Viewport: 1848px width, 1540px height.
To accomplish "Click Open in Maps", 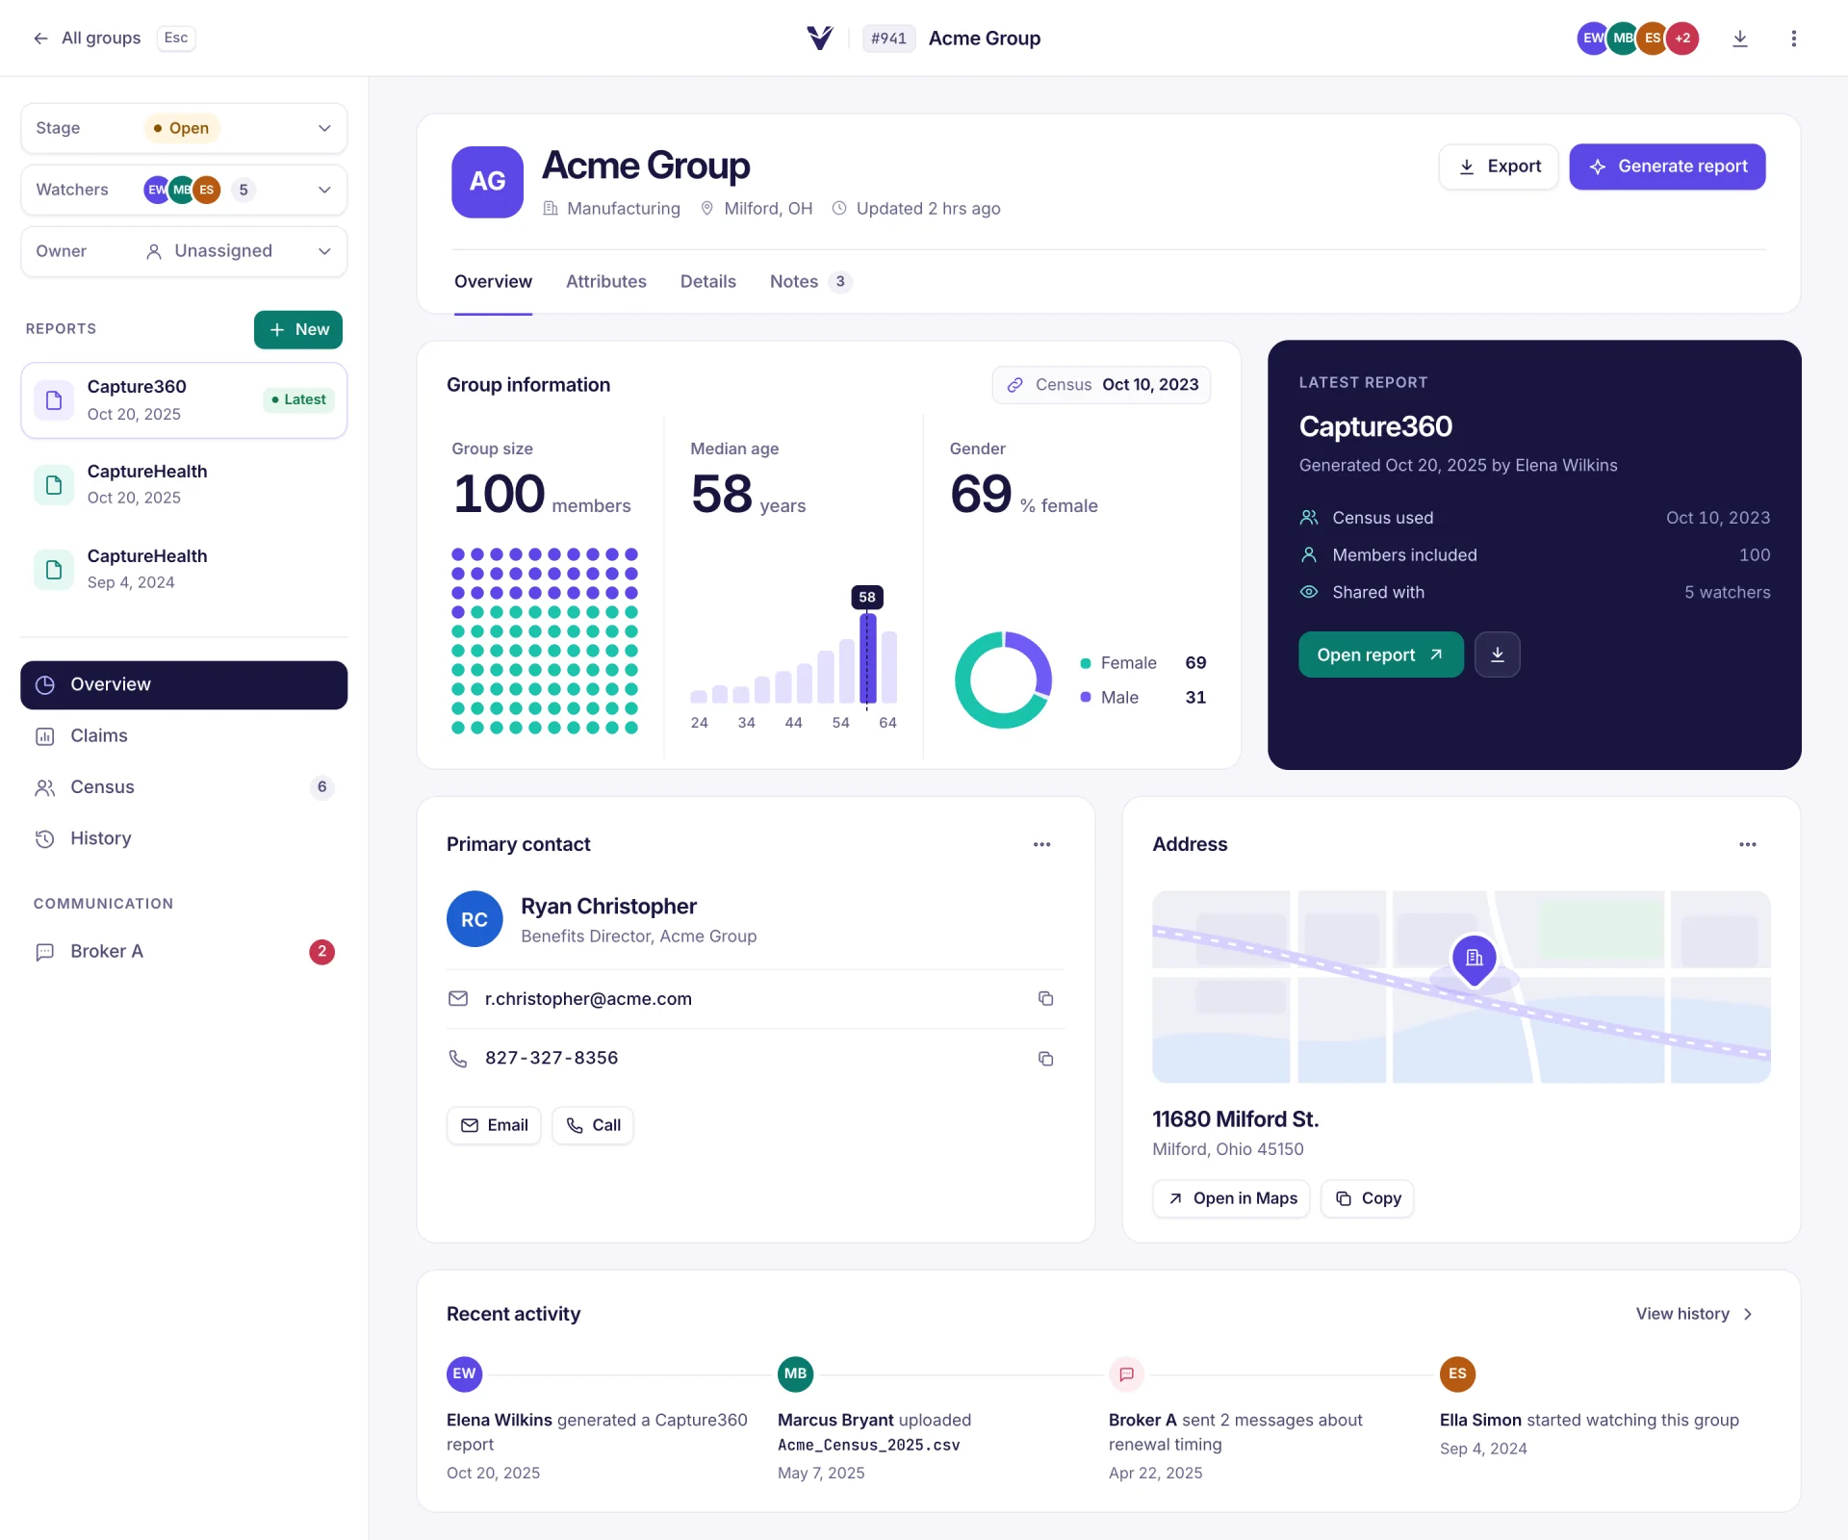I will [x=1231, y=1198].
